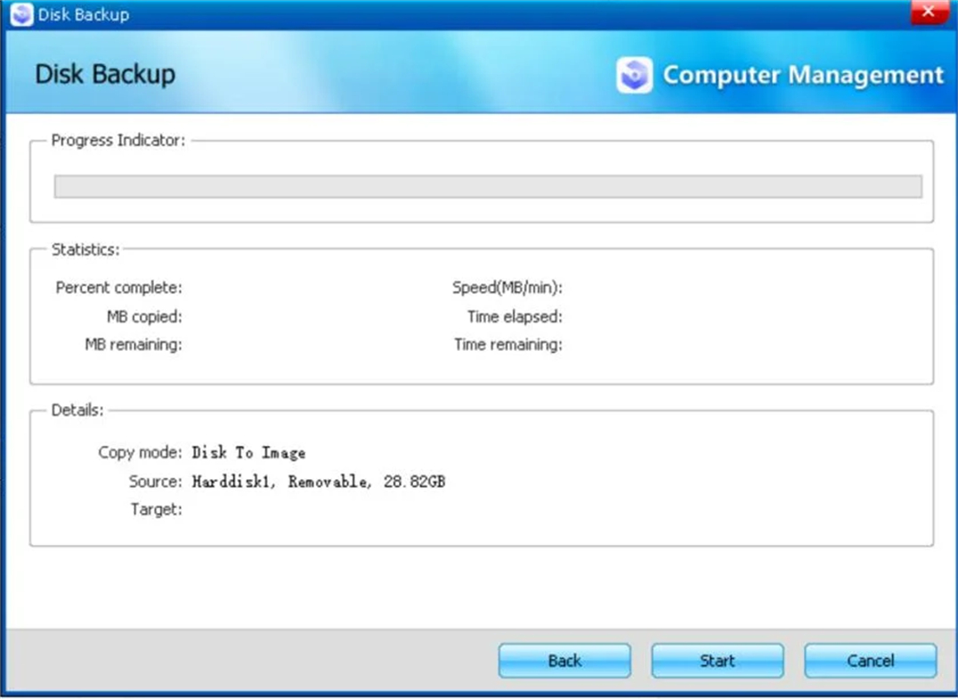This screenshot has width=958, height=699.
Task: Click the Disk Backup title bar app icon
Action: click(21, 14)
